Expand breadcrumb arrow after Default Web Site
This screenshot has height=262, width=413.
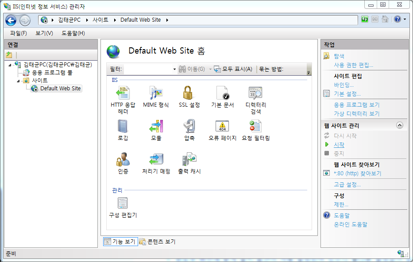pos(167,20)
